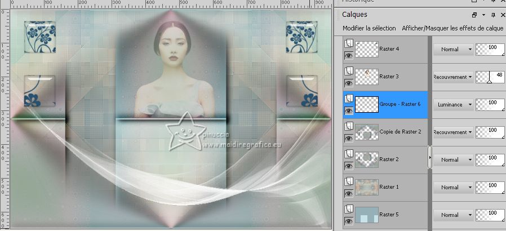Viewport: 506px width, 231px height.
Task: Click the raster layer icon beside Raster 2
Action: (349, 154)
